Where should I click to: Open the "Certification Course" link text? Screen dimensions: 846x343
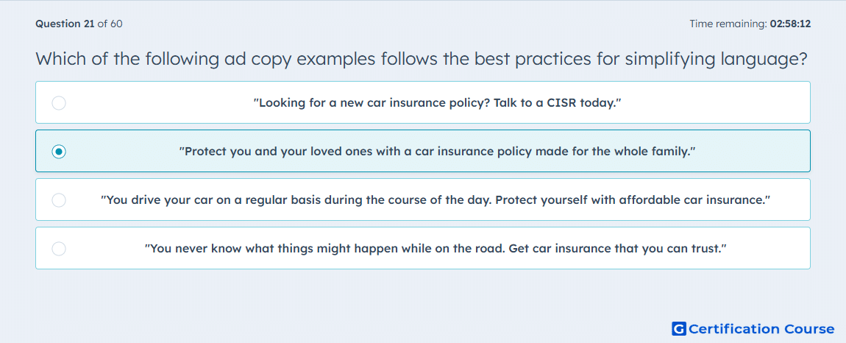pyautogui.click(x=761, y=329)
